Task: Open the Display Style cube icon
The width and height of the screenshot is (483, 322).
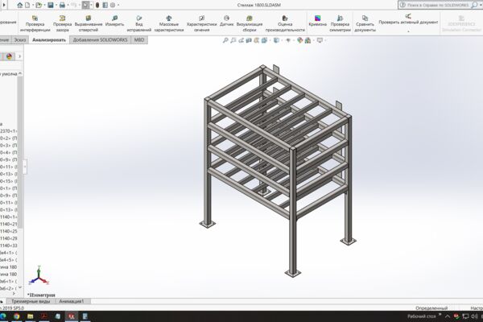Action: pyautogui.click(x=276, y=40)
